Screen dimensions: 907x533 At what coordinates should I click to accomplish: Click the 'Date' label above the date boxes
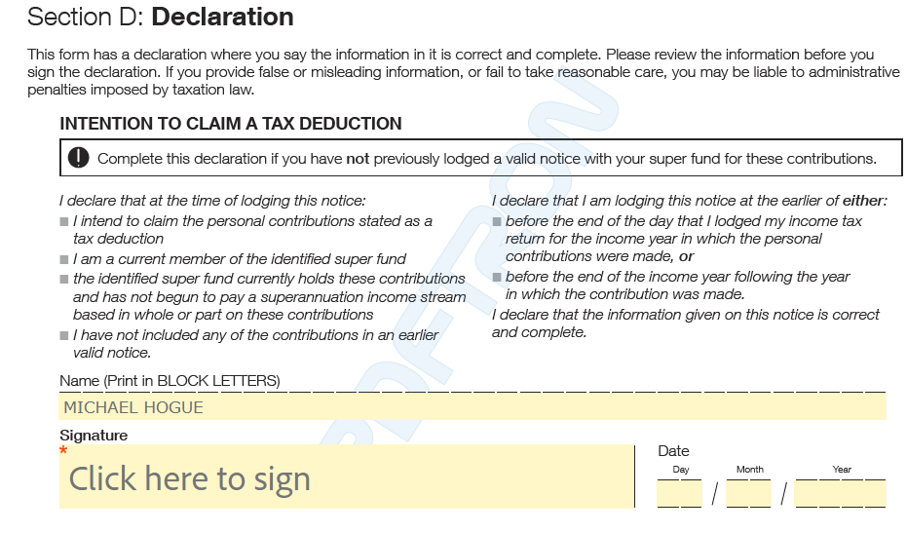coord(673,451)
